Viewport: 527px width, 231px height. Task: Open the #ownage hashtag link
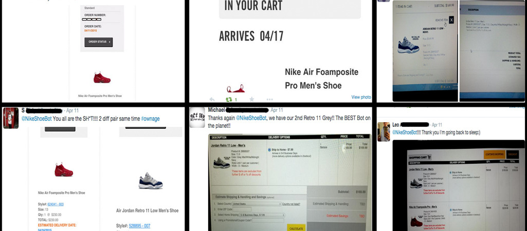[150, 119]
